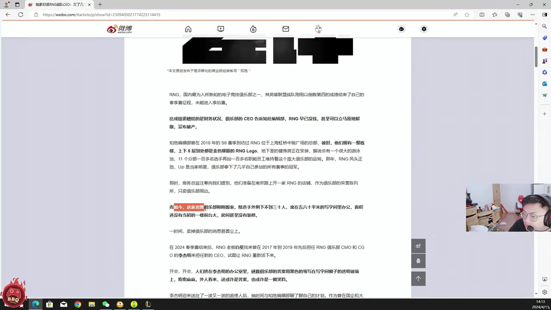Open sidebar paper plane Drop icon
Screen dimensions: 551x310
(544, 95)
